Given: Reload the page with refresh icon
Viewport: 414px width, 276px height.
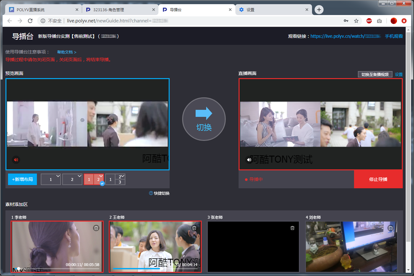Looking at the screenshot, I should coord(30,21).
